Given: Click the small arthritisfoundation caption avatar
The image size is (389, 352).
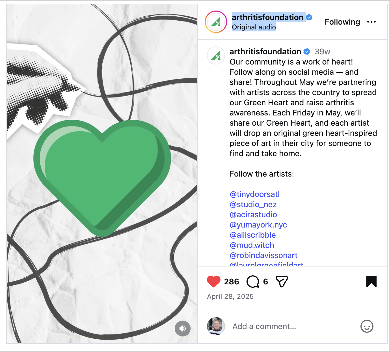Looking at the screenshot, I should tap(216, 55).
